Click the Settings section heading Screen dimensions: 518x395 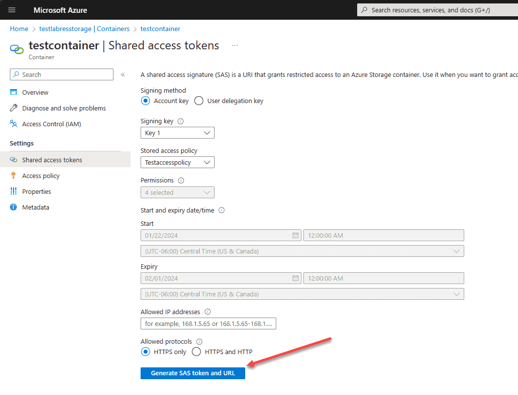coord(22,144)
